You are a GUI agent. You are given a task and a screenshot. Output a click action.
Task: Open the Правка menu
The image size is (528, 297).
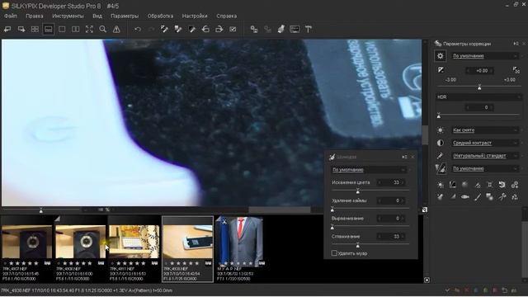[x=35, y=16]
